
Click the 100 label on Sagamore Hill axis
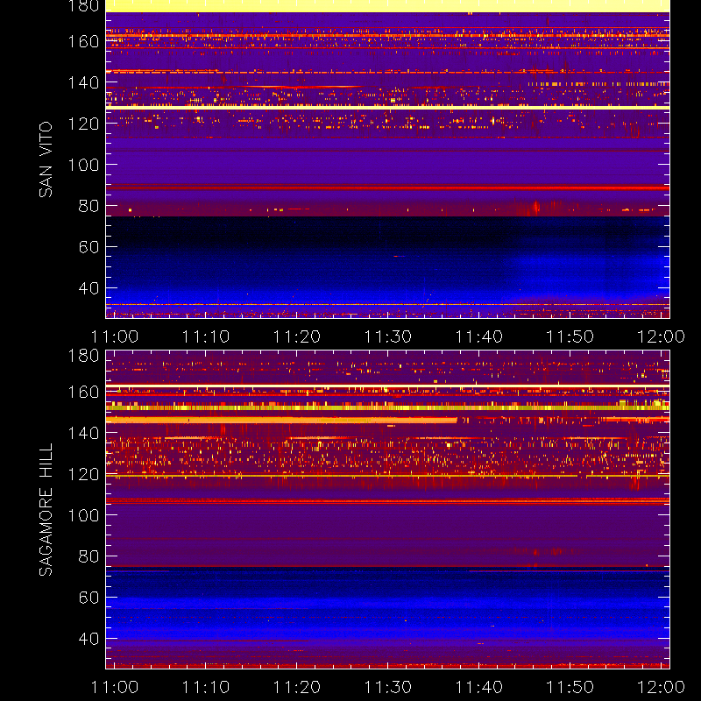[83, 515]
